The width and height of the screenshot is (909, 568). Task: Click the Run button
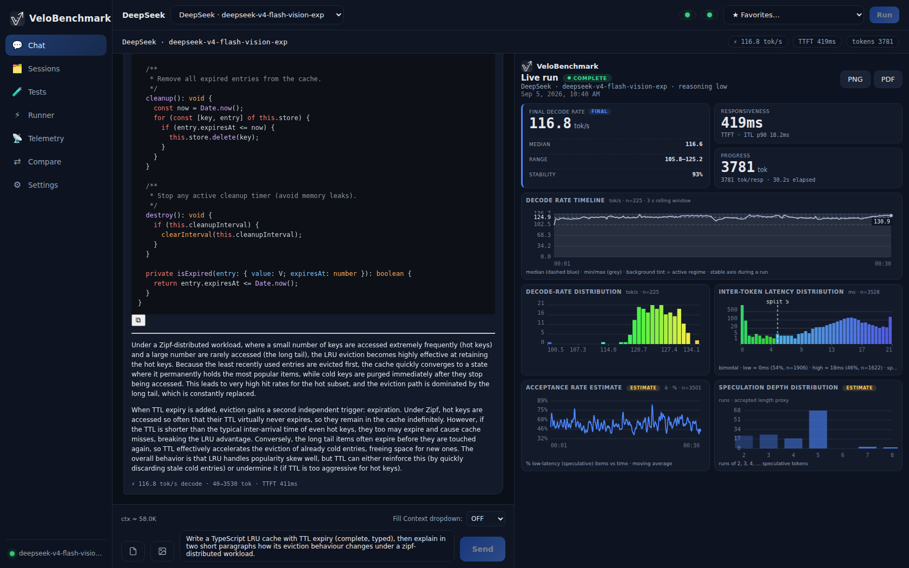(884, 15)
